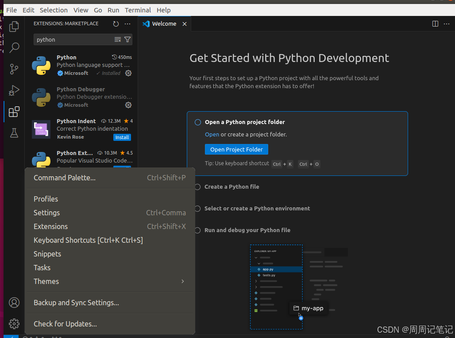The image size is (455, 338).
Task: Open filter options for extension search
Action: point(127,39)
